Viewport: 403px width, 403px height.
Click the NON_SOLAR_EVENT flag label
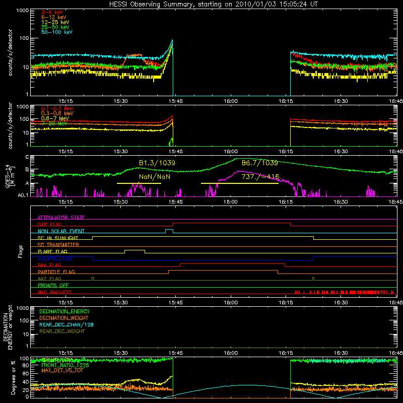(61, 231)
